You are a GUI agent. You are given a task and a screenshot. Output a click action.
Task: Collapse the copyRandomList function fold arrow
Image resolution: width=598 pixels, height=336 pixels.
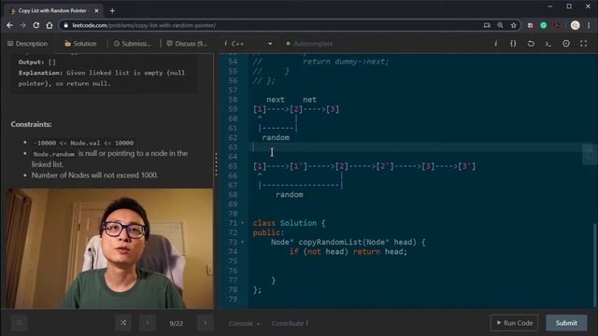(x=243, y=243)
